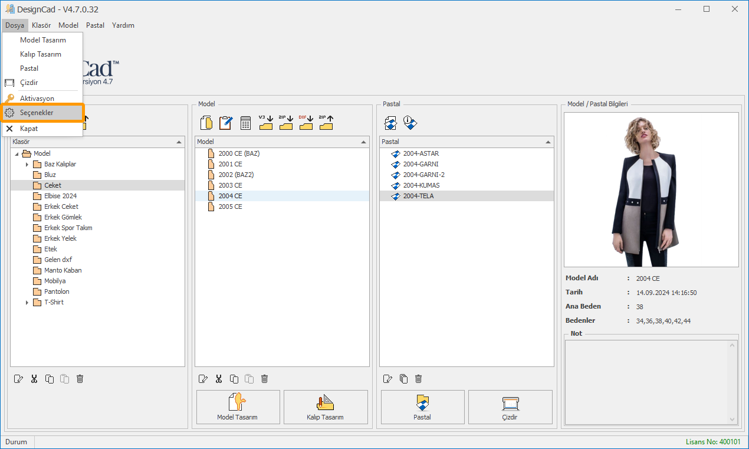Click the Pastal info icon
The width and height of the screenshot is (749, 449).
(x=410, y=122)
